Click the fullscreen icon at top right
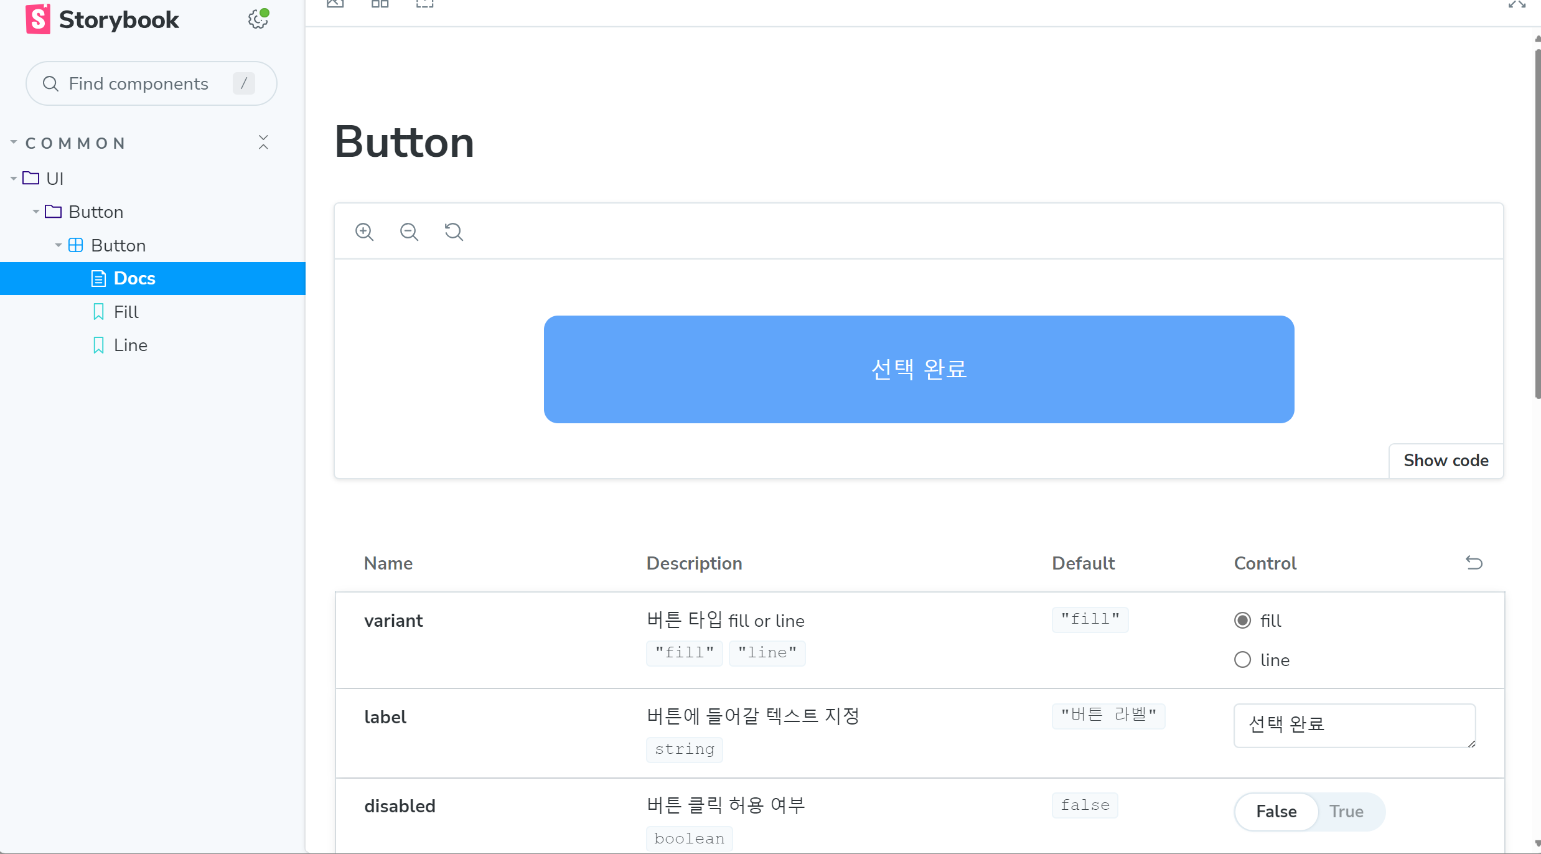This screenshot has height=854, width=1541. coord(1517,5)
